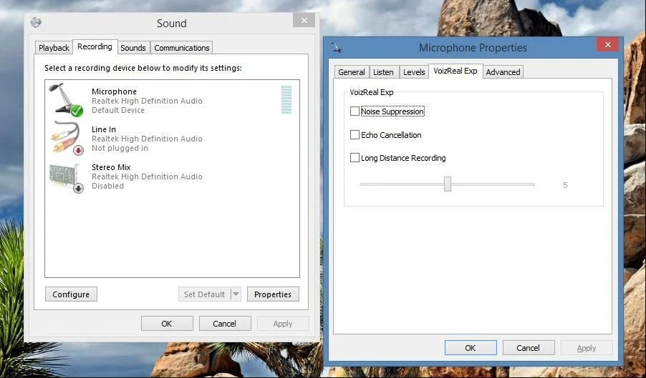This screenshot has width=646, height=378.
Task: Click the Properties button in Sound
Action: point(273,294)
